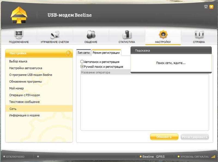The height and width of the screenshot is (162, 218).
Task: Click the signal strength bars icon
Action: pos(213,157)
